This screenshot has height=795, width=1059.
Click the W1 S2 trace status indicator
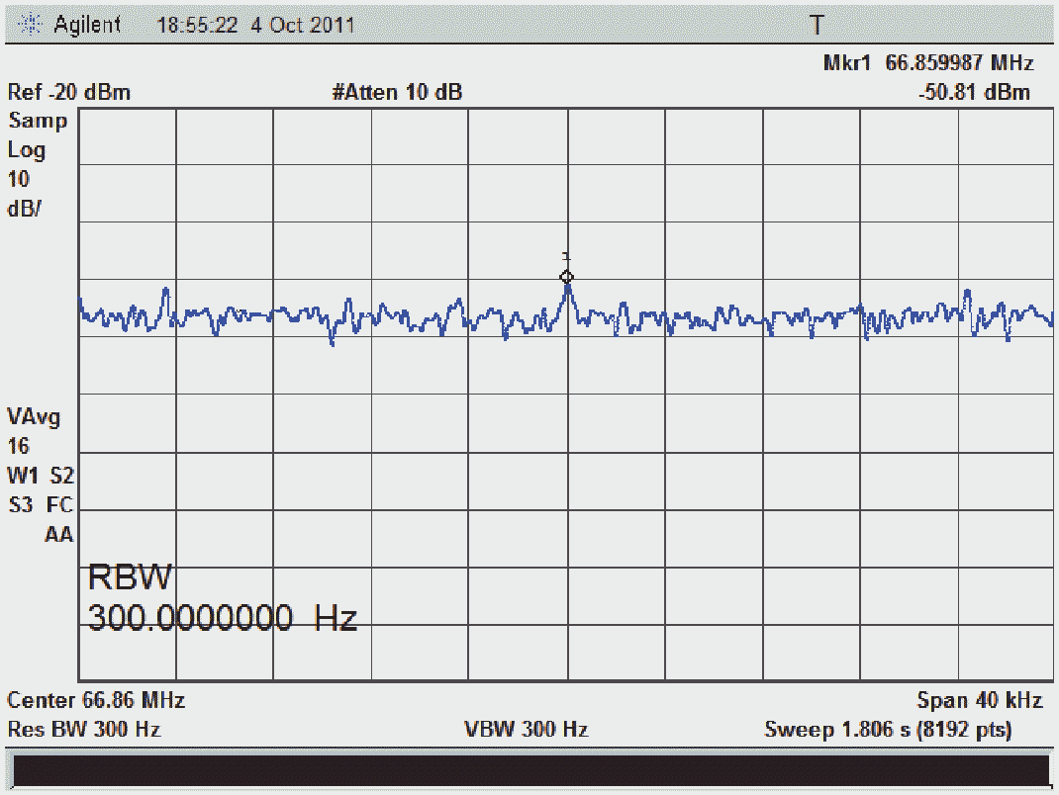(41, 476)
